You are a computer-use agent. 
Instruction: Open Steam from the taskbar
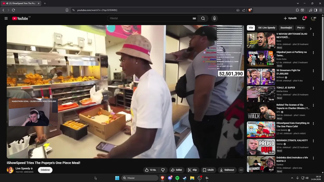point(185,178)
